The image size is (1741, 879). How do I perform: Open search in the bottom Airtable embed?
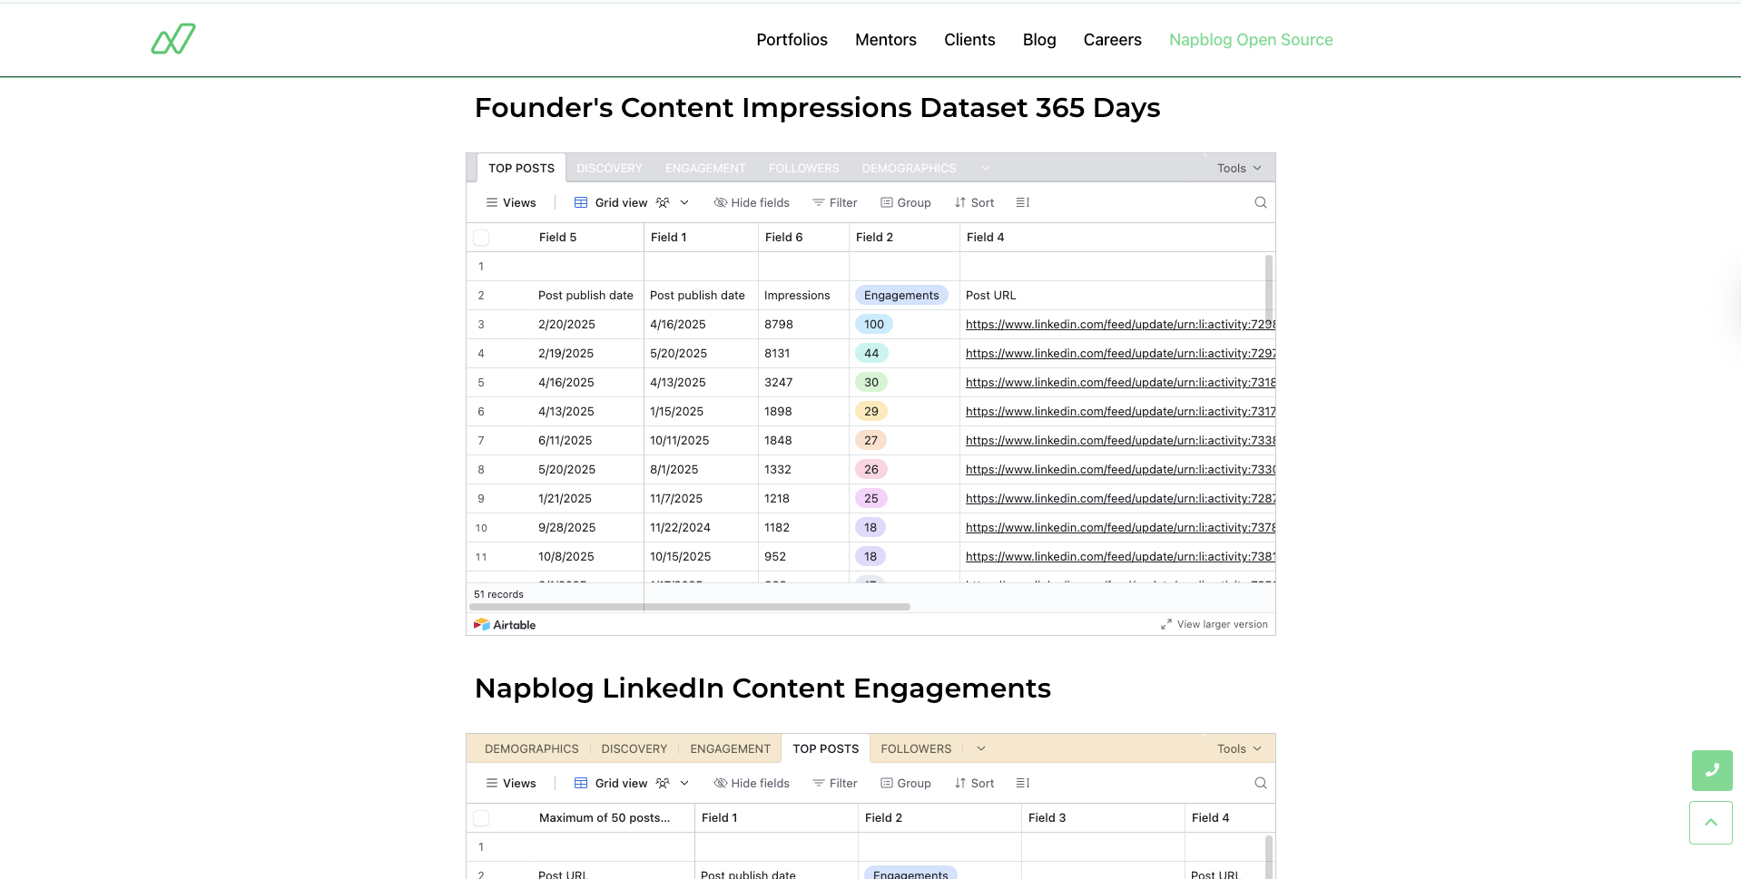click(1260, 782)
